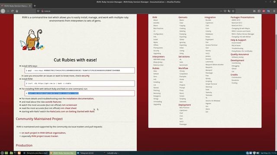The height and width of the screenshot is (155, 277).
Task: Open the Rubygems link under Rubies
Action: 157,96
